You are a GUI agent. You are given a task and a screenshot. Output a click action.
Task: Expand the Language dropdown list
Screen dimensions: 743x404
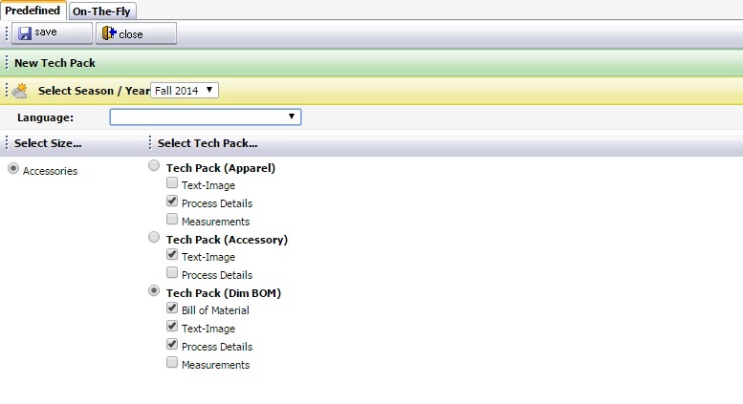coord(206,117)
